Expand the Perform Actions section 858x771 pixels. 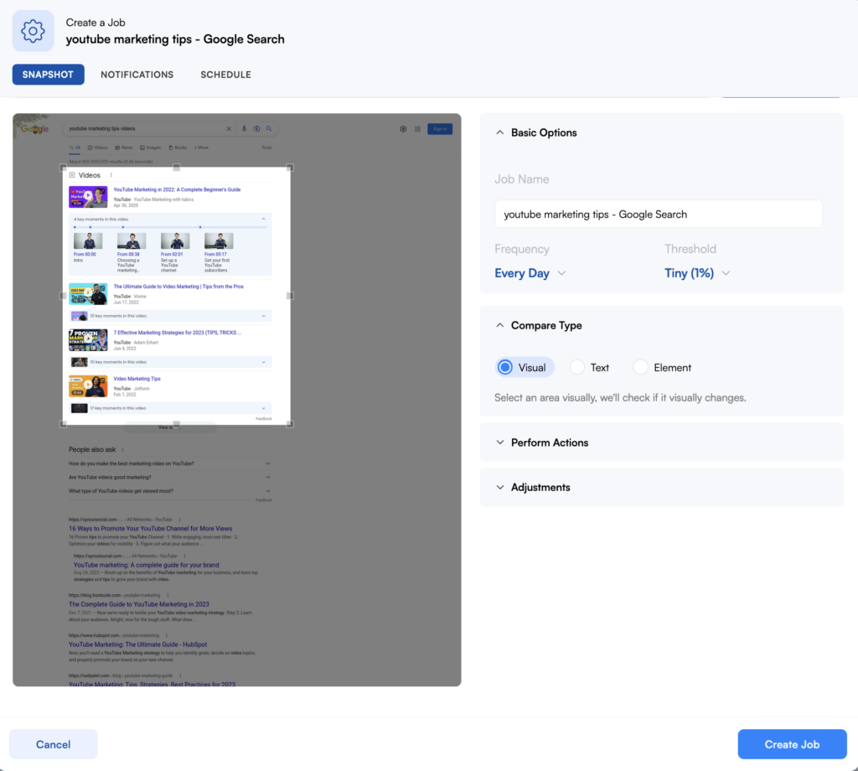pos(550,442)
